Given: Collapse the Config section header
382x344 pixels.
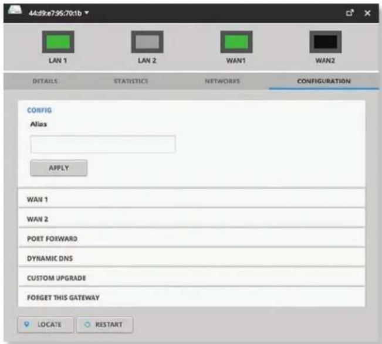Looking at the screenshot, I should point(39,110).
